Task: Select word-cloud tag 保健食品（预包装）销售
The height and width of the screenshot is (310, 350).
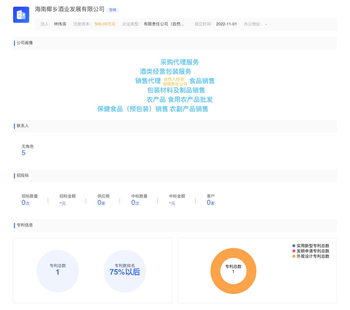Action: (x=133, y=109)
